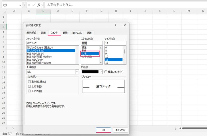
Task: Switch to the 表示形式 tab
Action: [31, 33]
